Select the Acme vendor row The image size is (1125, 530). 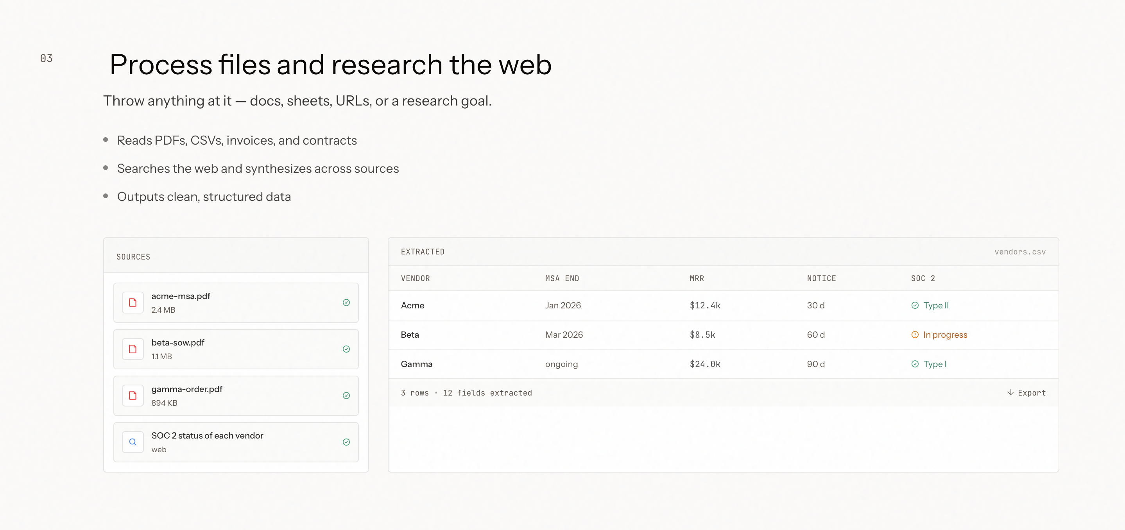tap(413, 306)
